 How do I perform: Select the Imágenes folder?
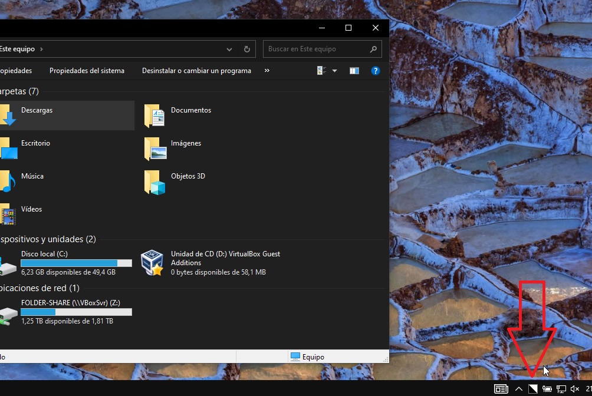pos(186,143)
